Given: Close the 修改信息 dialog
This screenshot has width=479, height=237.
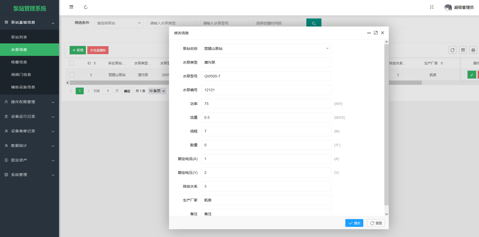Looking at the screenshot, I should [x=383, y=33].
